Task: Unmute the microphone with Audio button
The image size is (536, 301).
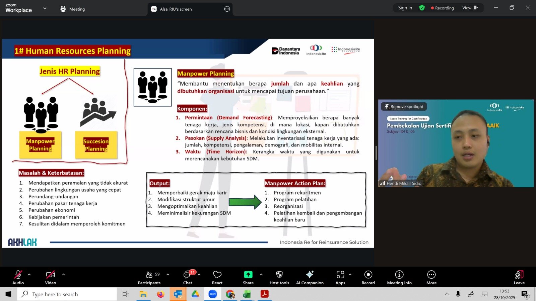Action: [x=18, y=277]
